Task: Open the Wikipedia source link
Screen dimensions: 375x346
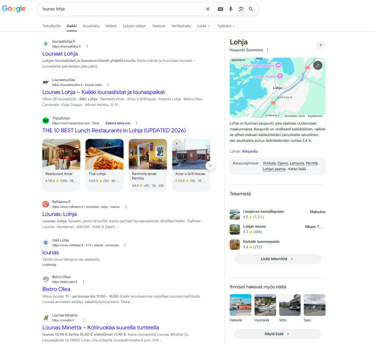Action: click(x=249, y=151)
